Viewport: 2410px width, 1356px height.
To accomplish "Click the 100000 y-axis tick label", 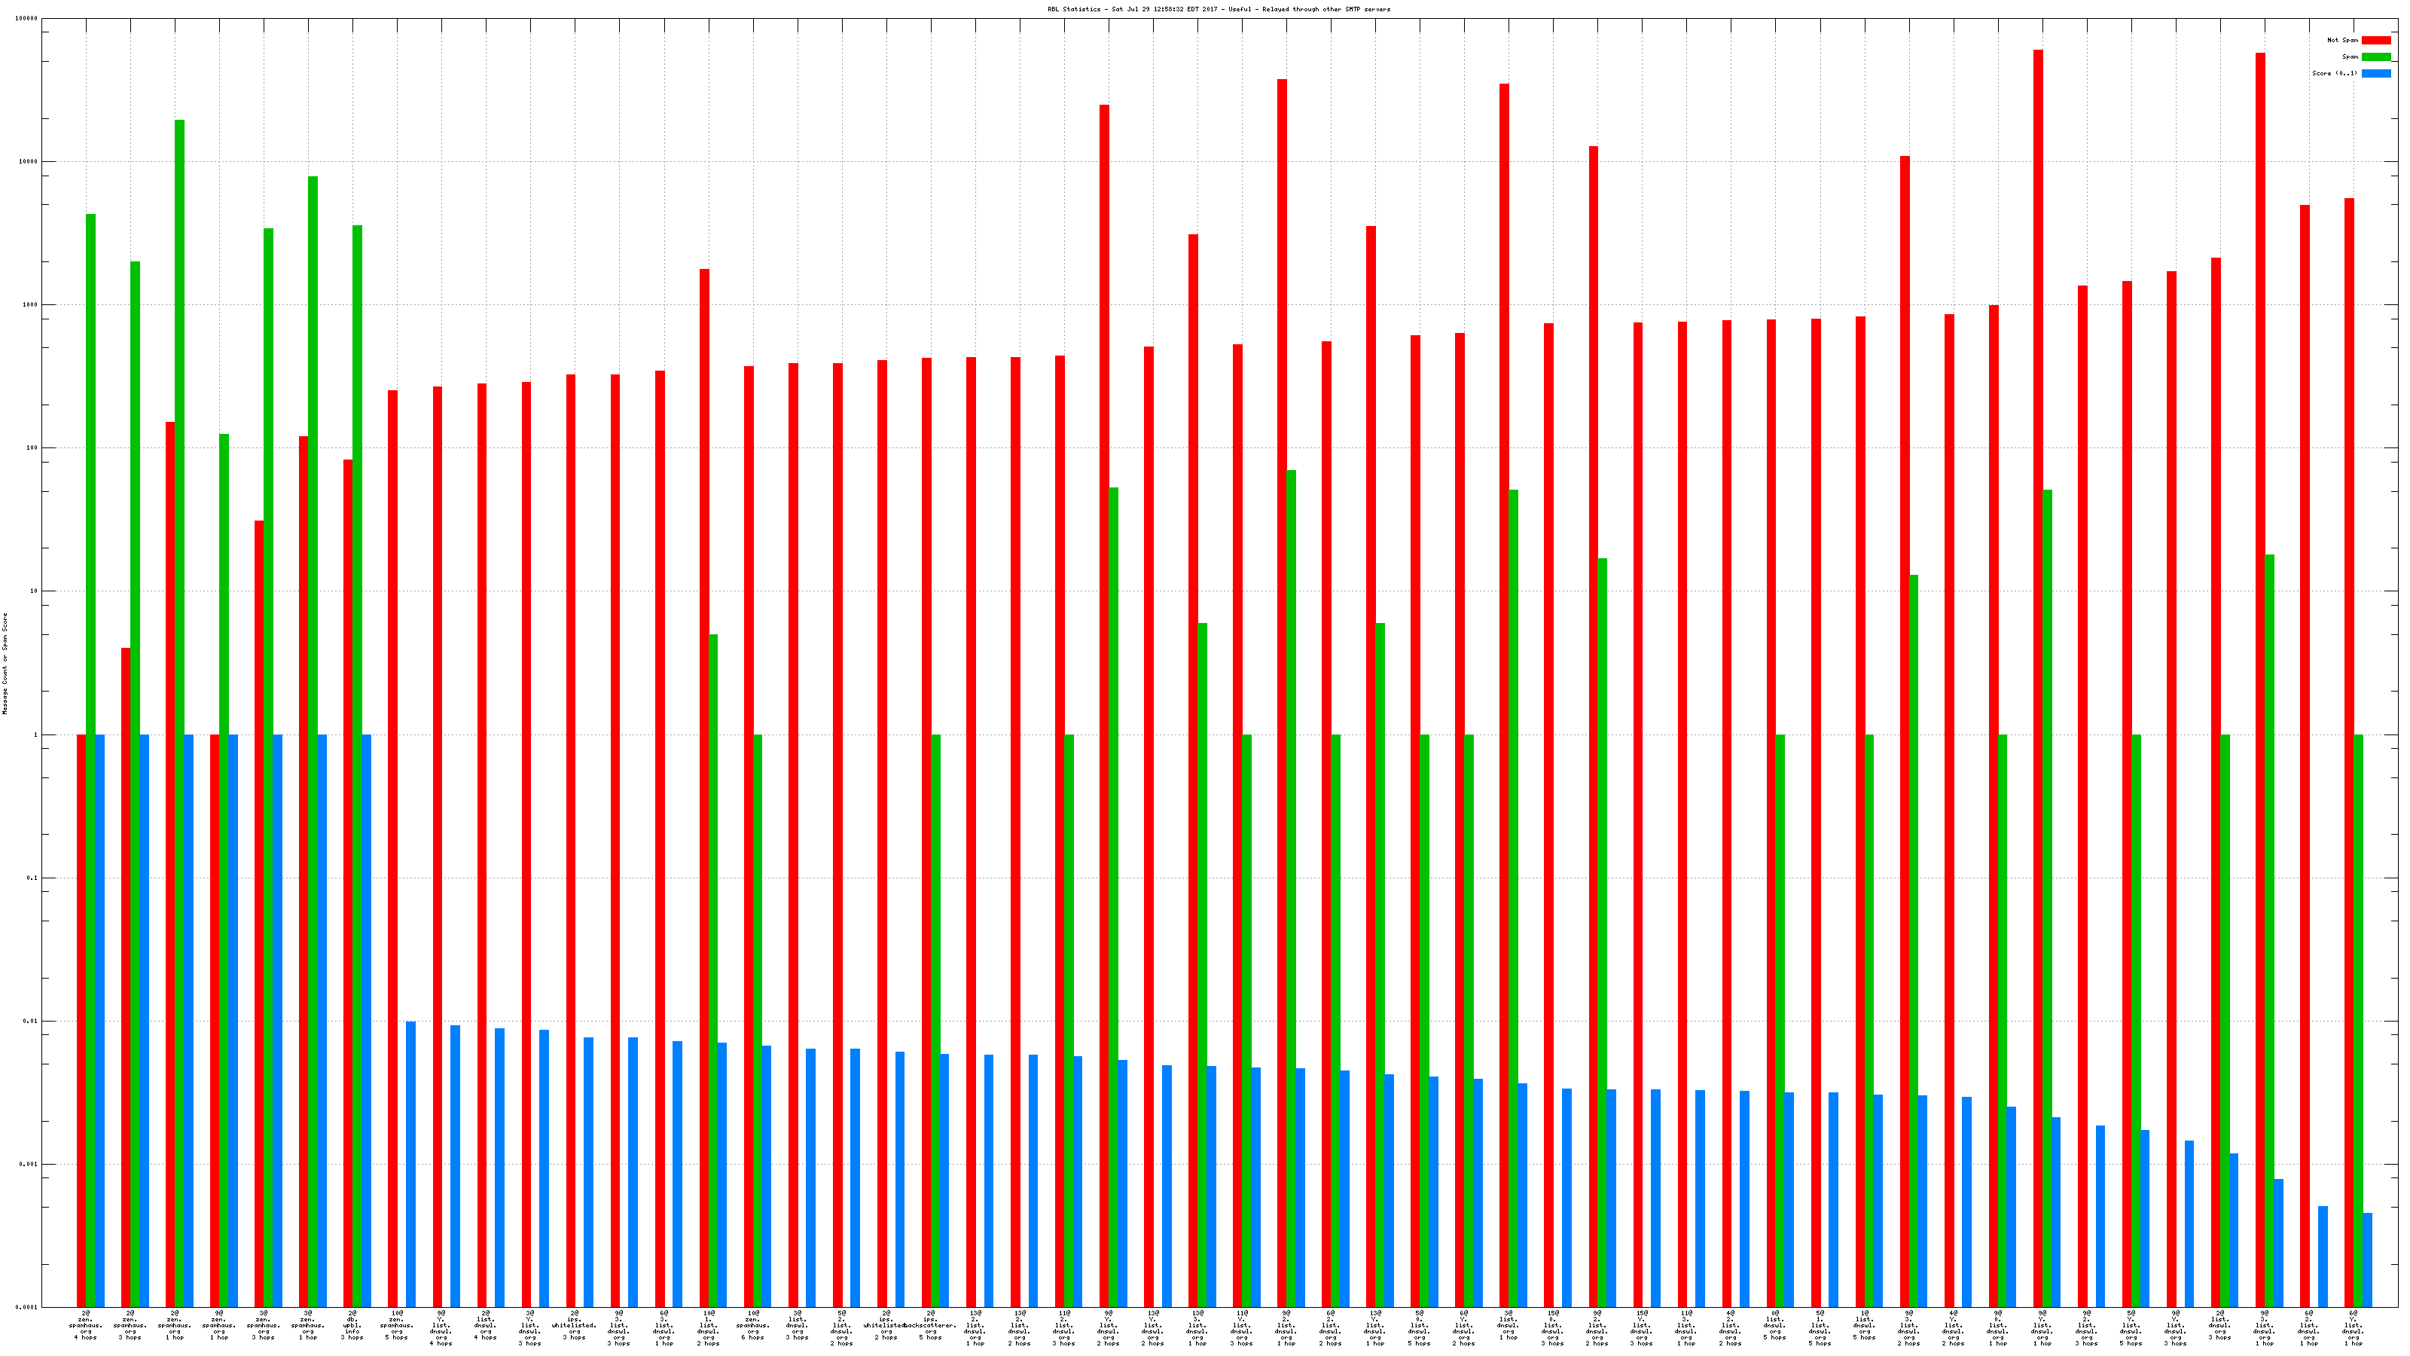I will (x=26, y=19).
